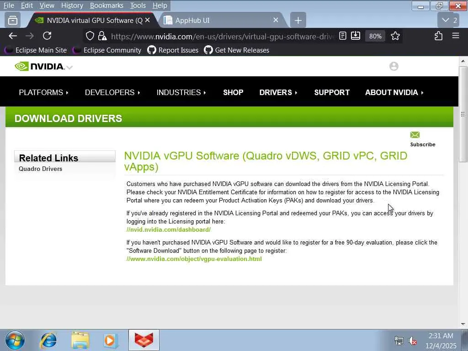Expand the ABOUT NVIDIA navigation menu

click(394, 92)
